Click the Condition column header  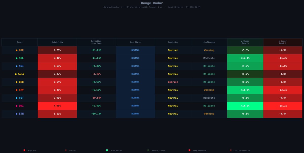(173, 42)
